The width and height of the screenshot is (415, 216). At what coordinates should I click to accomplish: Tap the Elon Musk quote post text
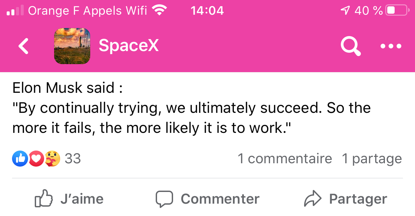191,108
